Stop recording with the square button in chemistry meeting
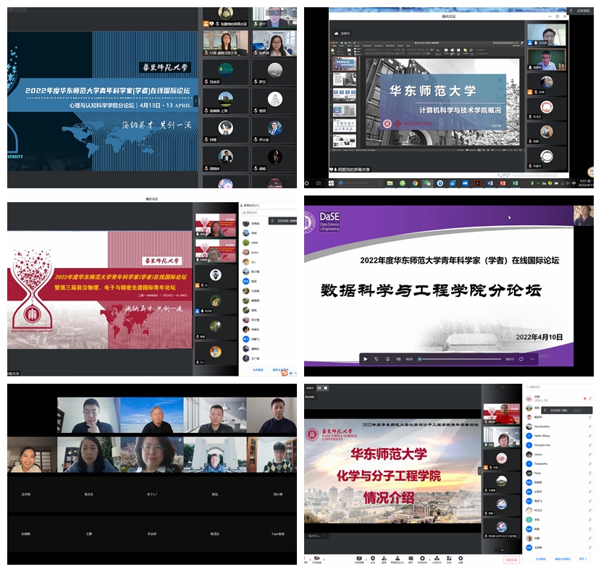Screen dimensions: 601x572 326,388
